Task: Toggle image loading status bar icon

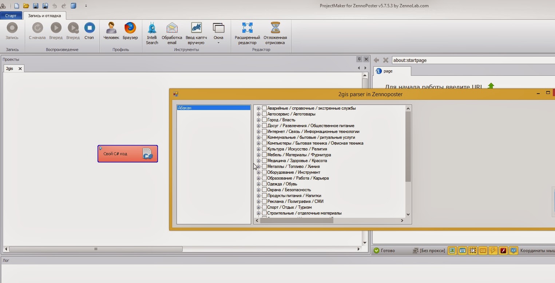Action: pyautogui.click(x=452, y=251)
